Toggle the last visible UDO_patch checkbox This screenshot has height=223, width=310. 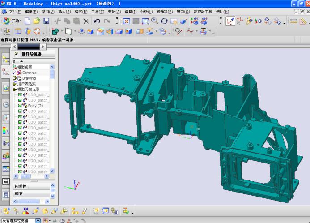click(x=20, y=172)
